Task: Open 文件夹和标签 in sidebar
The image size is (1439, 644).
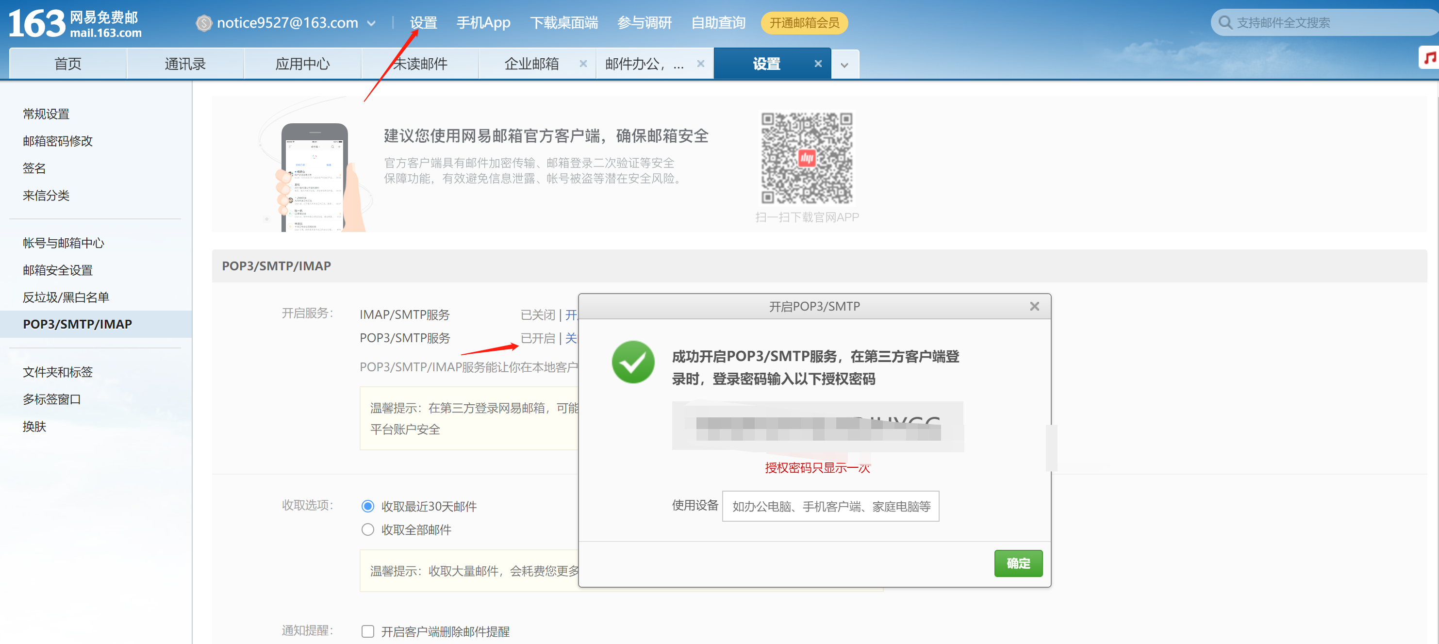Action: tap(58, 372)
